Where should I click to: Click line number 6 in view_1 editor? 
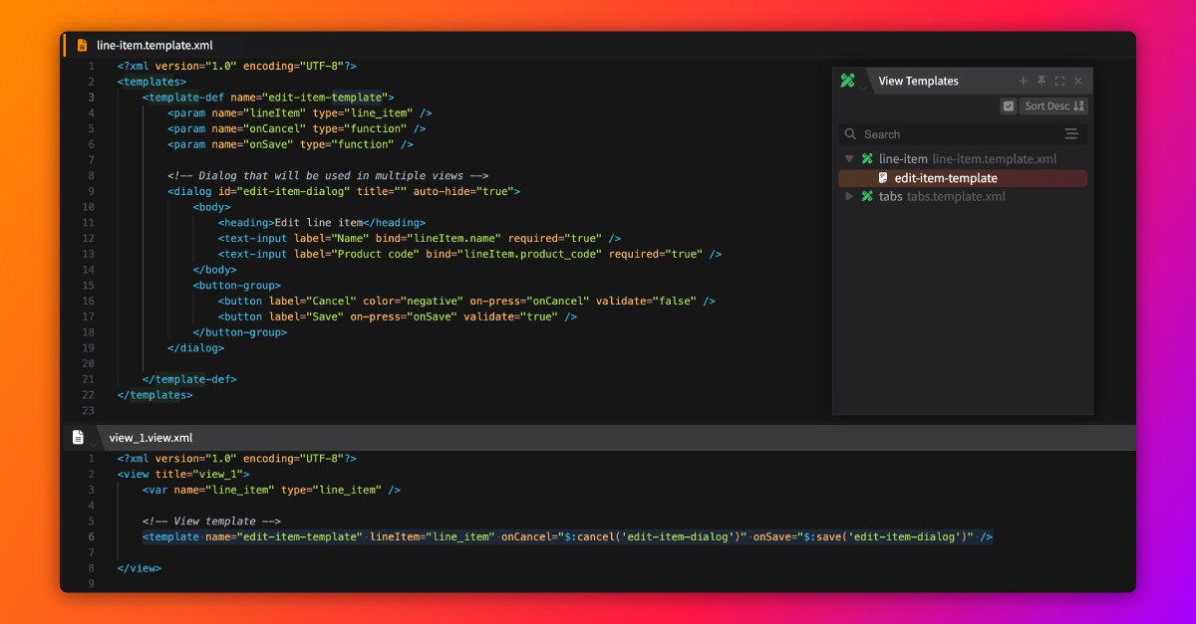(x=91, y=537)
